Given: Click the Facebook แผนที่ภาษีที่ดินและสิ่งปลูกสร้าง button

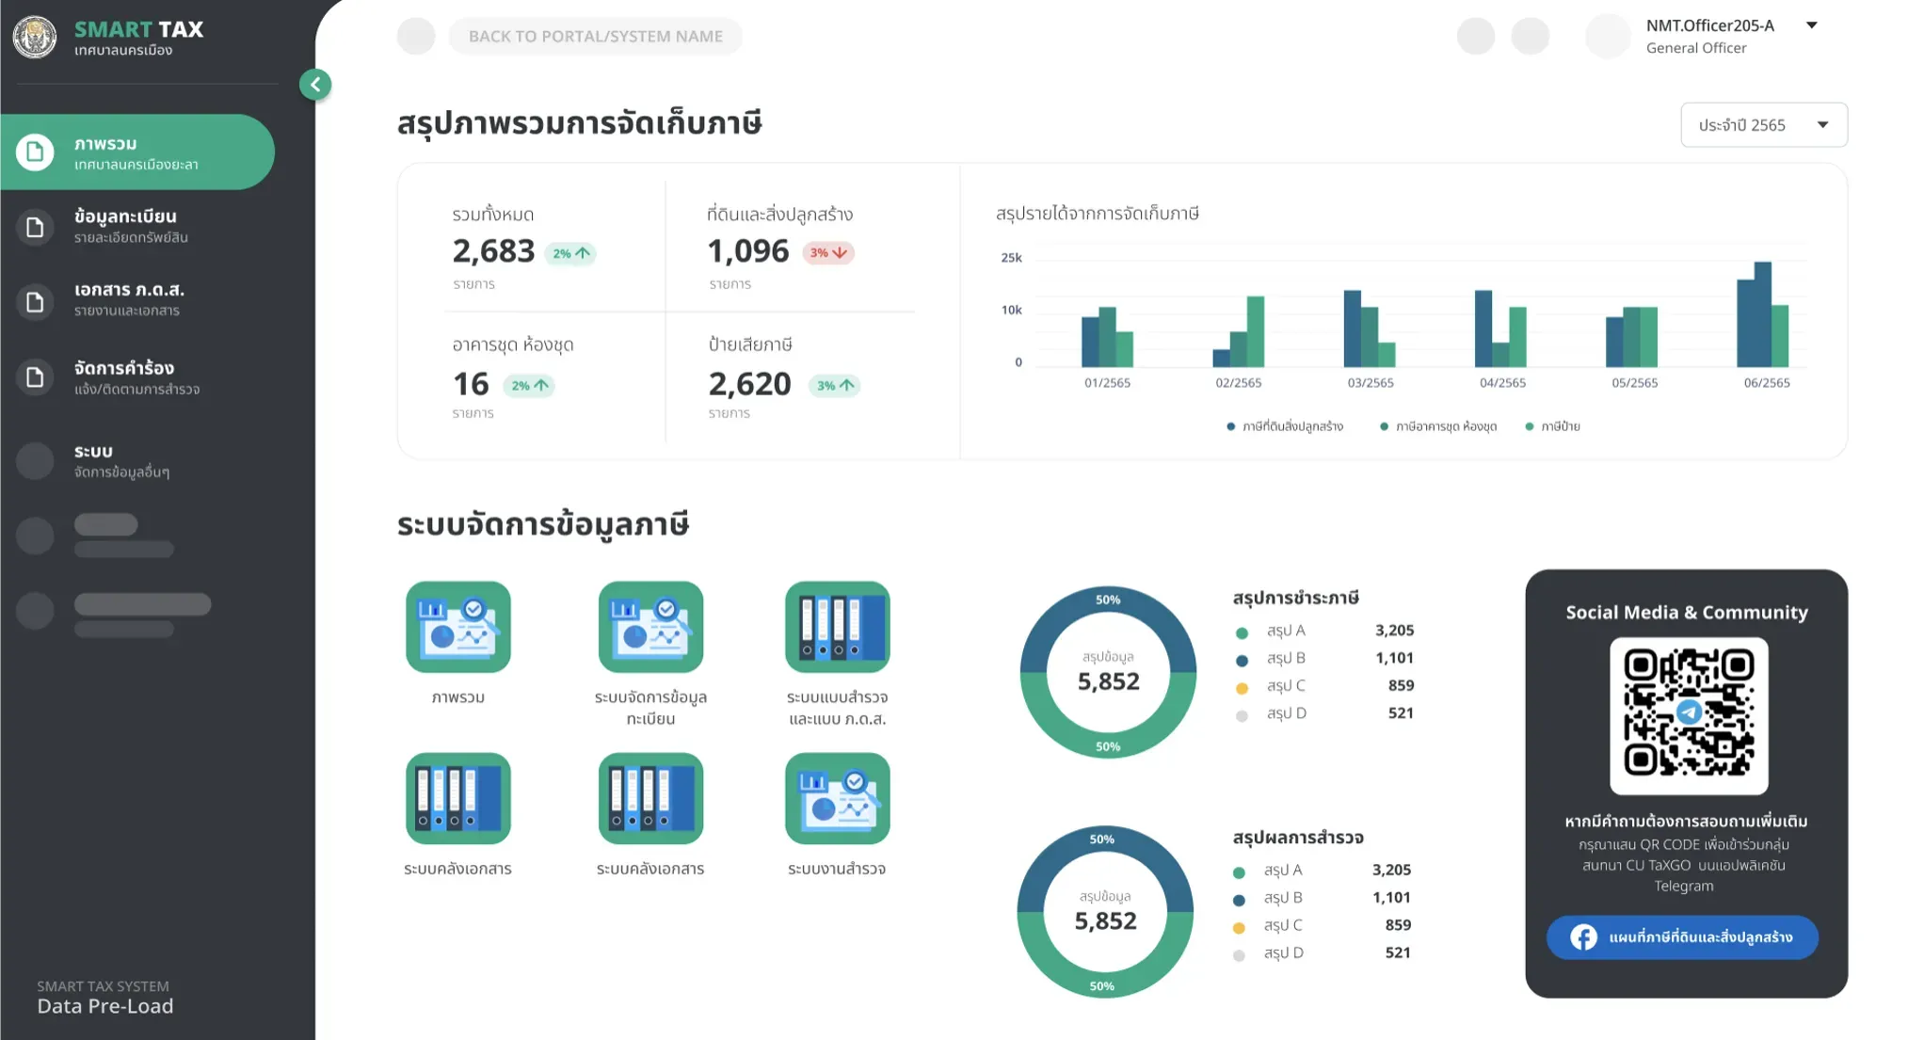Looking at the screenshot, I should pyautogui.click(x=1682, y=937).
